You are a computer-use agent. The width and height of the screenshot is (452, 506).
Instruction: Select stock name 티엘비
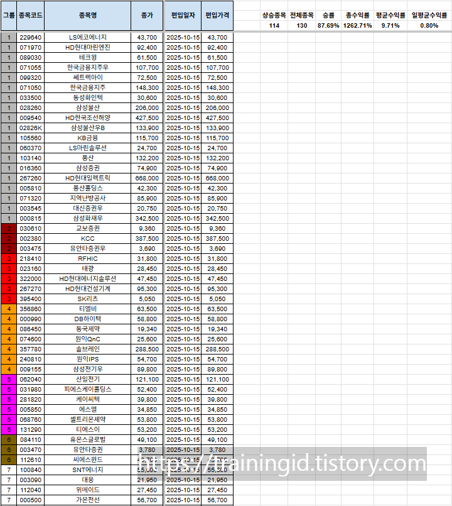tap(88, 309)
